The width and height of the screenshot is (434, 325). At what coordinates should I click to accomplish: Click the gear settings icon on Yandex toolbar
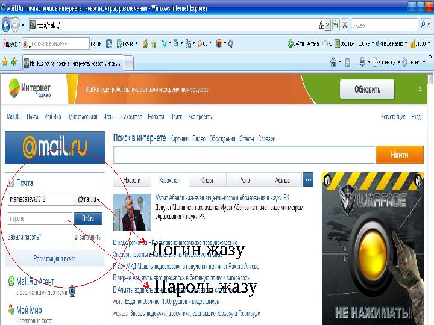point(230,44)
